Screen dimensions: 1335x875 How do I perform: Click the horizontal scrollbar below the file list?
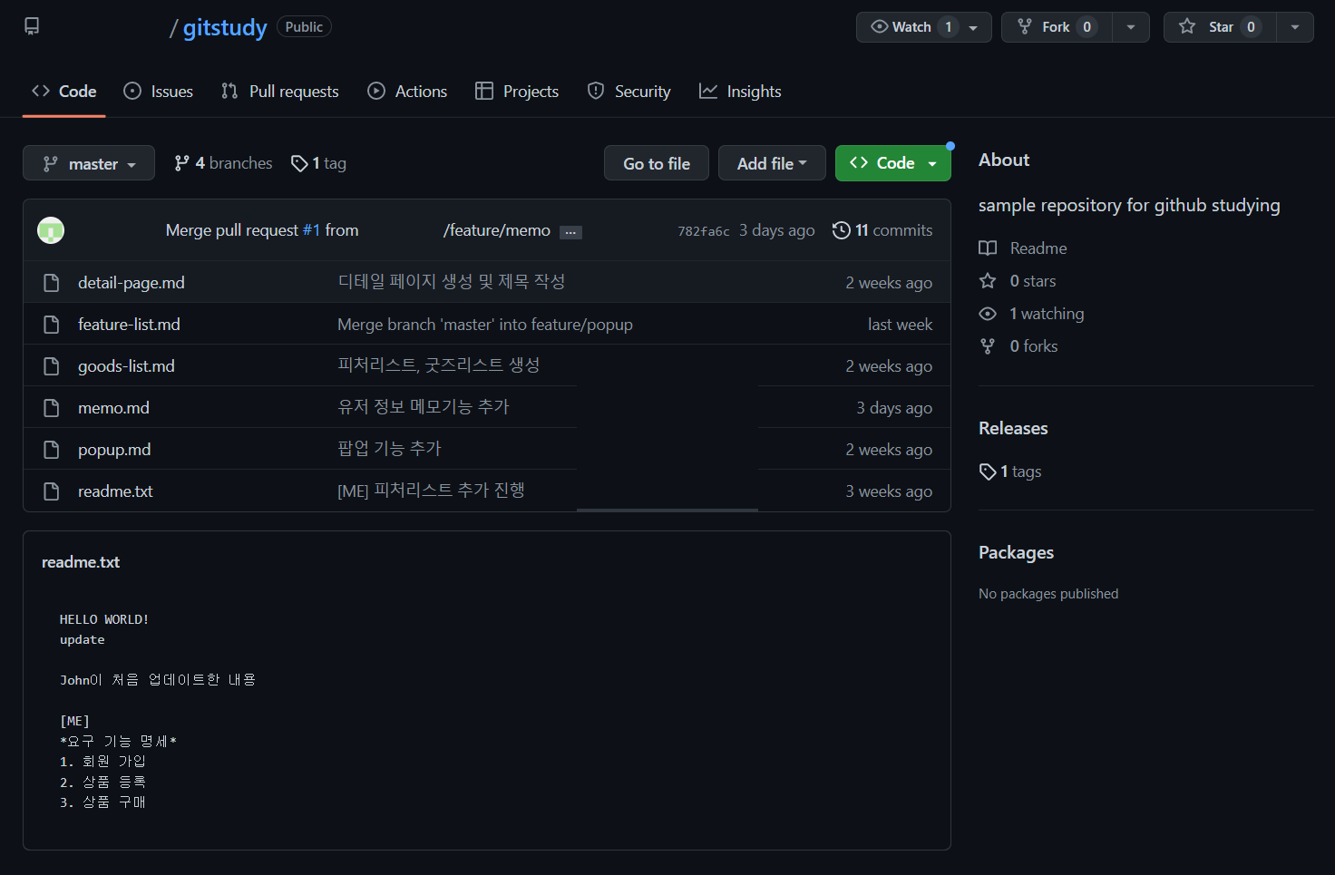[667, 510]
